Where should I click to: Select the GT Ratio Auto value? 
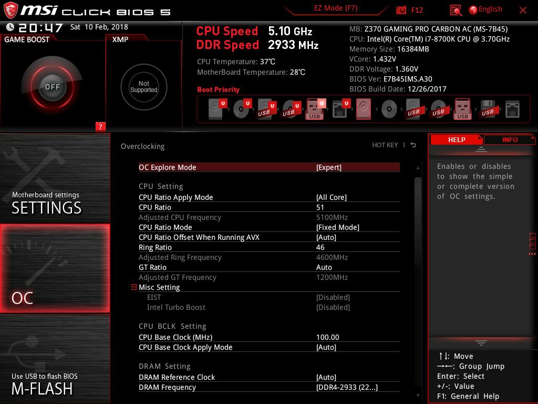click(324, 267)
